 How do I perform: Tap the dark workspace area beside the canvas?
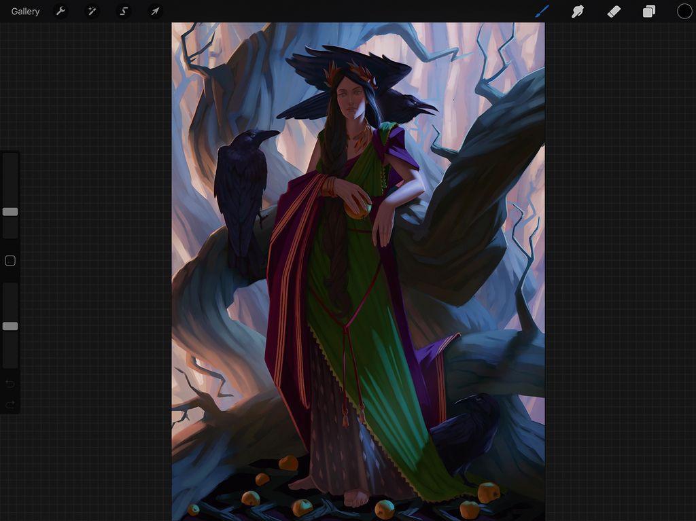click(x=88, y=475)
